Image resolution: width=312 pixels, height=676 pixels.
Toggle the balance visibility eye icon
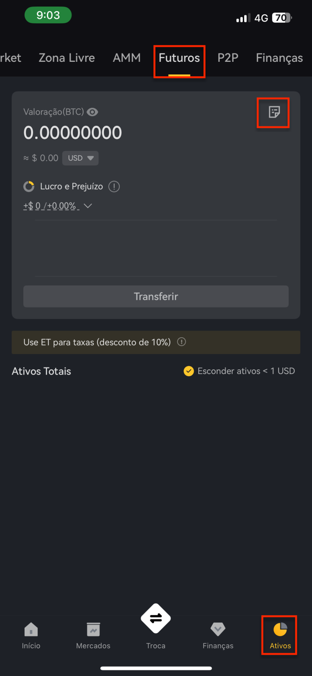(x=93, y=112)
